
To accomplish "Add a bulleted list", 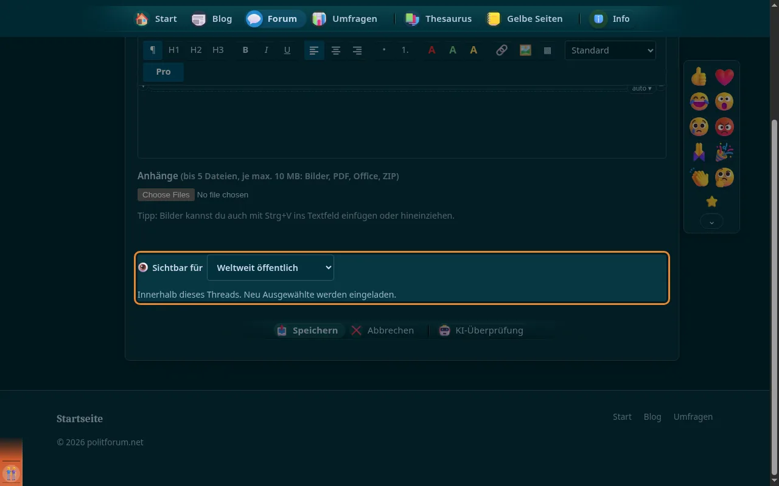I will [x=383, y=50].
